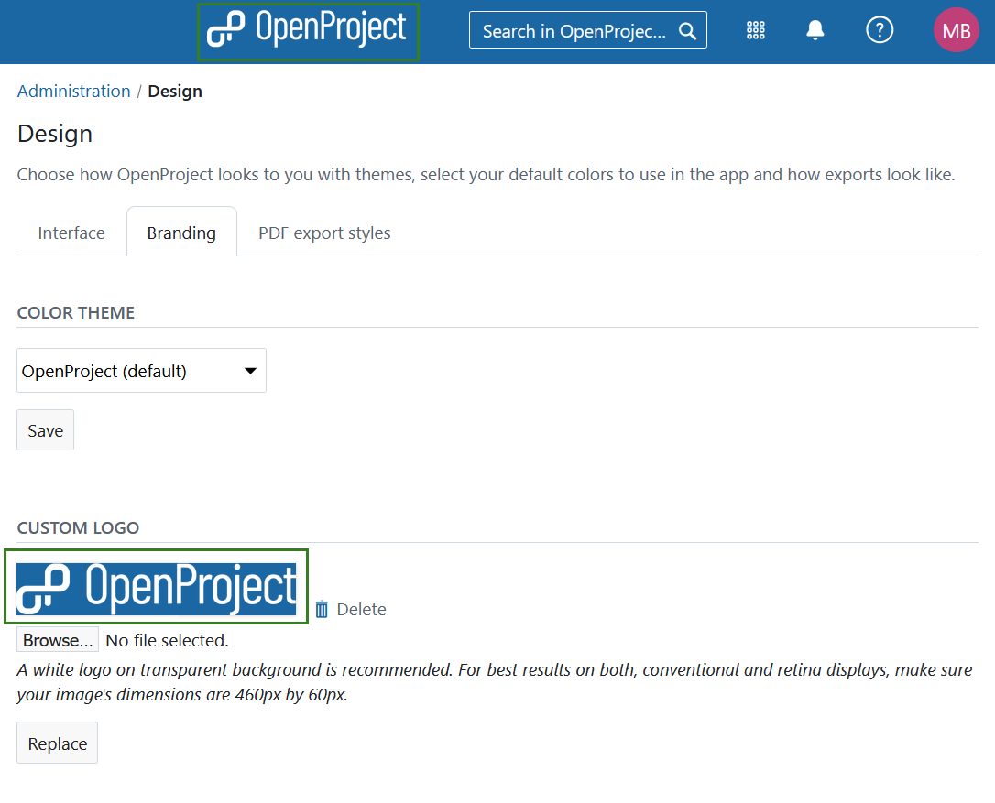Viewport: 995px width, 803px height.
Task: Select the Branding tab
Action: 181,233
